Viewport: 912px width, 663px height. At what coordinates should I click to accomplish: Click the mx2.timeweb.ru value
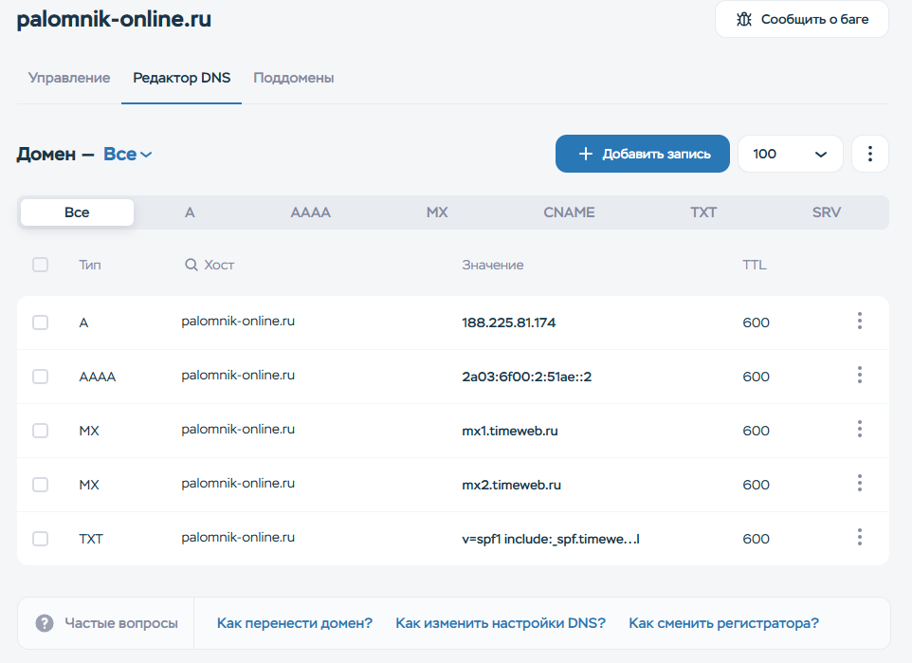pos(511,485)
